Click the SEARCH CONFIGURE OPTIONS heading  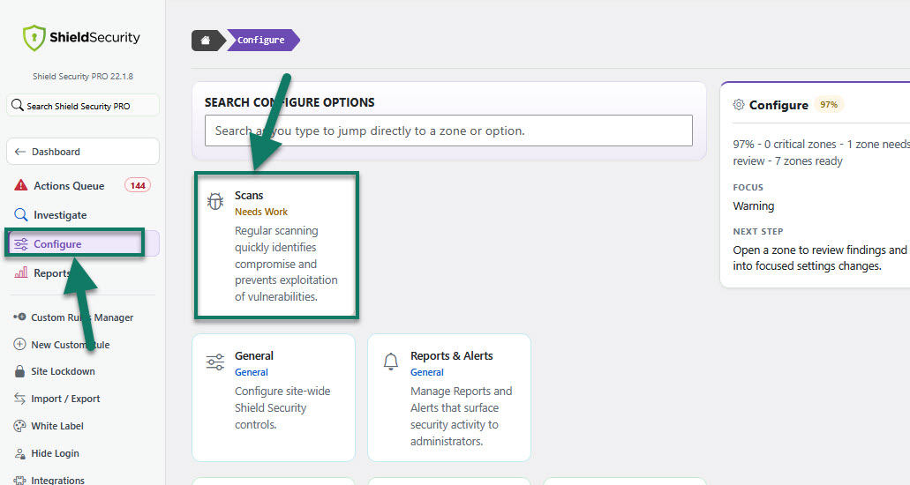290,102
